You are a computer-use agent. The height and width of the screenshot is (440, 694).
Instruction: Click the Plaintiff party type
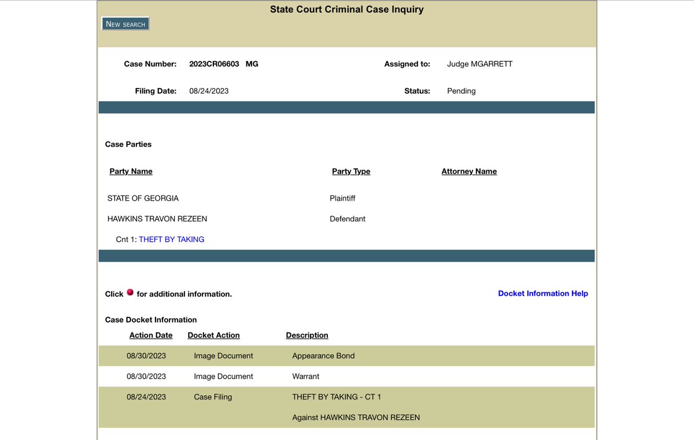[x=342, y=198]
